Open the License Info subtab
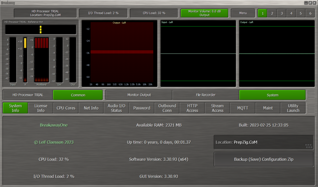 [x=41, y=108]
